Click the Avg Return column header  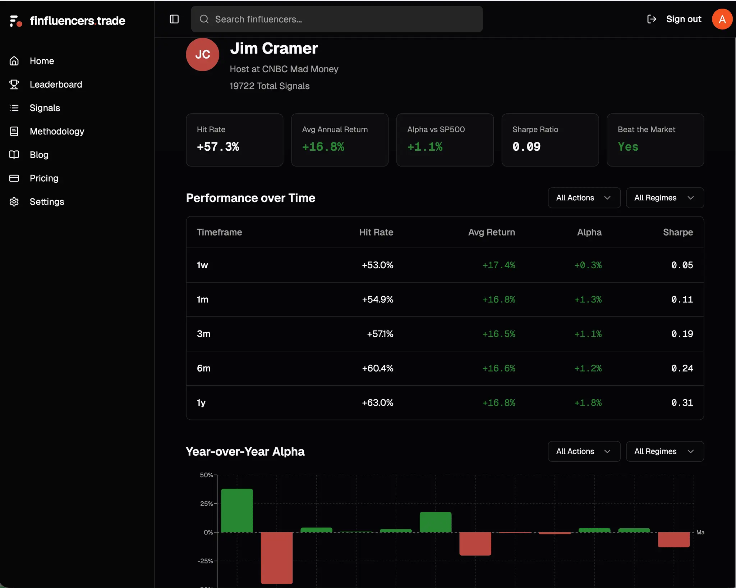[x=491, y=232]
